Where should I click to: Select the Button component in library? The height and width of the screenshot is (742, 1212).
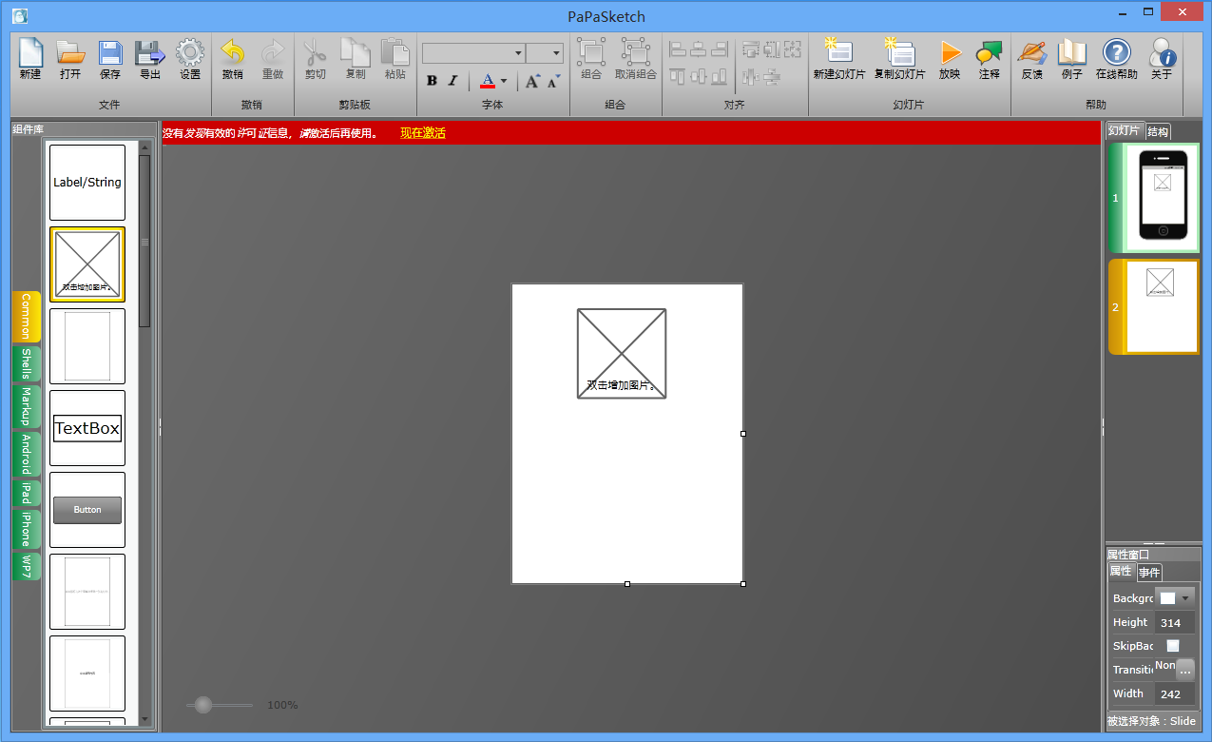[x=87, y=510]
